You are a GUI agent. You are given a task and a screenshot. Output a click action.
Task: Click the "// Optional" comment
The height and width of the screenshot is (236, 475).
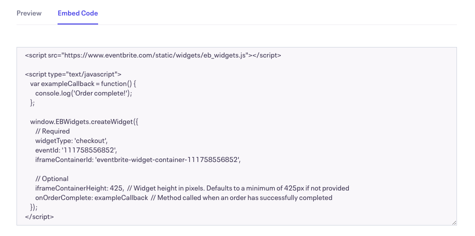point(52,179)
